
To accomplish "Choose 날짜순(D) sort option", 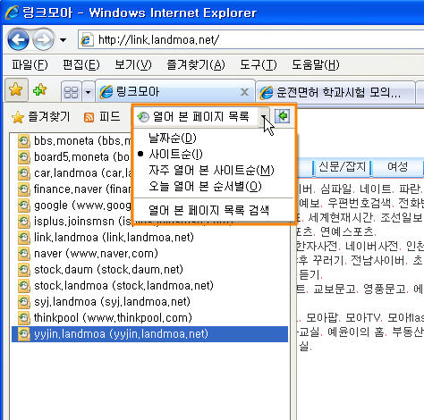I will (x=173, y=138).
